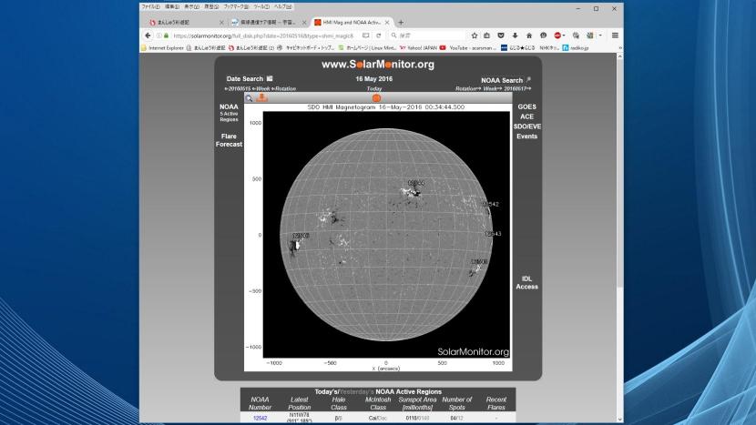Screen dimensions: 756x425
Task: Click the www.SolarMonitor.org site title
Action: [377, 64]
